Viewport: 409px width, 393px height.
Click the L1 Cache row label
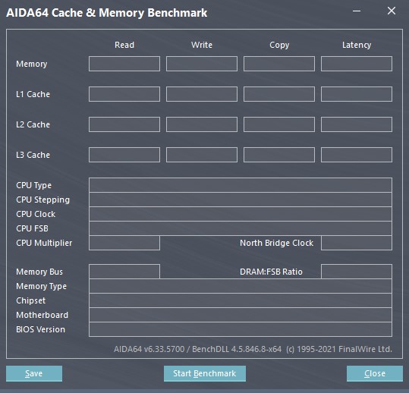point(33,94)
